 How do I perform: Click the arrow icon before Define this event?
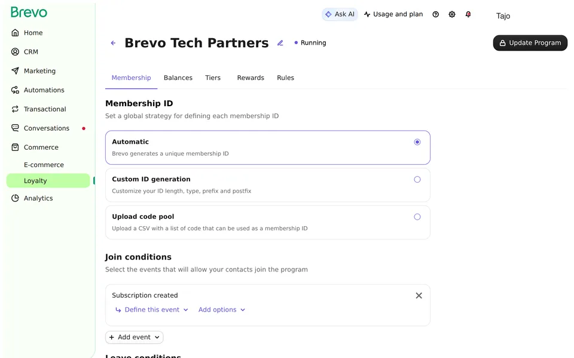pos(118,310)
